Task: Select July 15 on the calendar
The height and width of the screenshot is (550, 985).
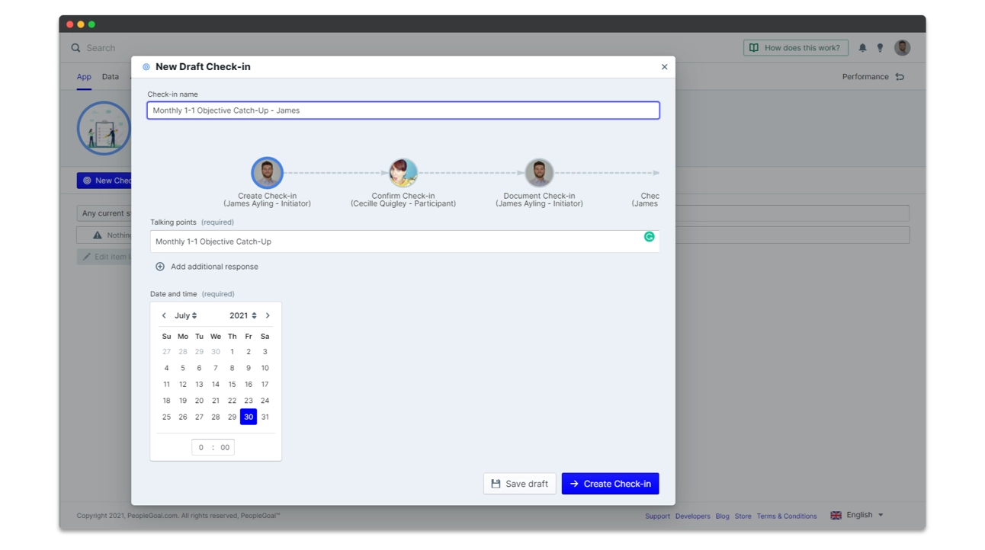Action: 232,384
